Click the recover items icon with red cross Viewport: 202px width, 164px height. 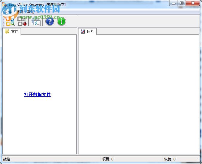coord(22,21)
